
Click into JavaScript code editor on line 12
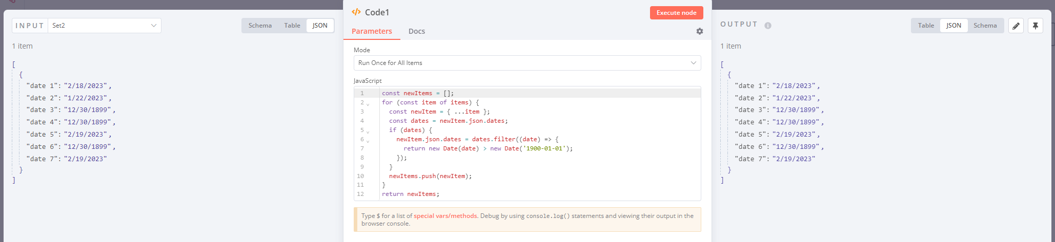[x=513, y=194]
